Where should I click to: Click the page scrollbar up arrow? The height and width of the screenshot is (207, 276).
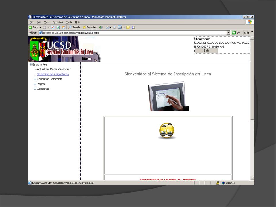pyautogui.click(x=252, y=38)
